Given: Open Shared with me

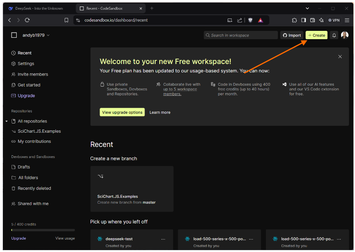Looking at the screenshot, I should (x=30, y=204).
